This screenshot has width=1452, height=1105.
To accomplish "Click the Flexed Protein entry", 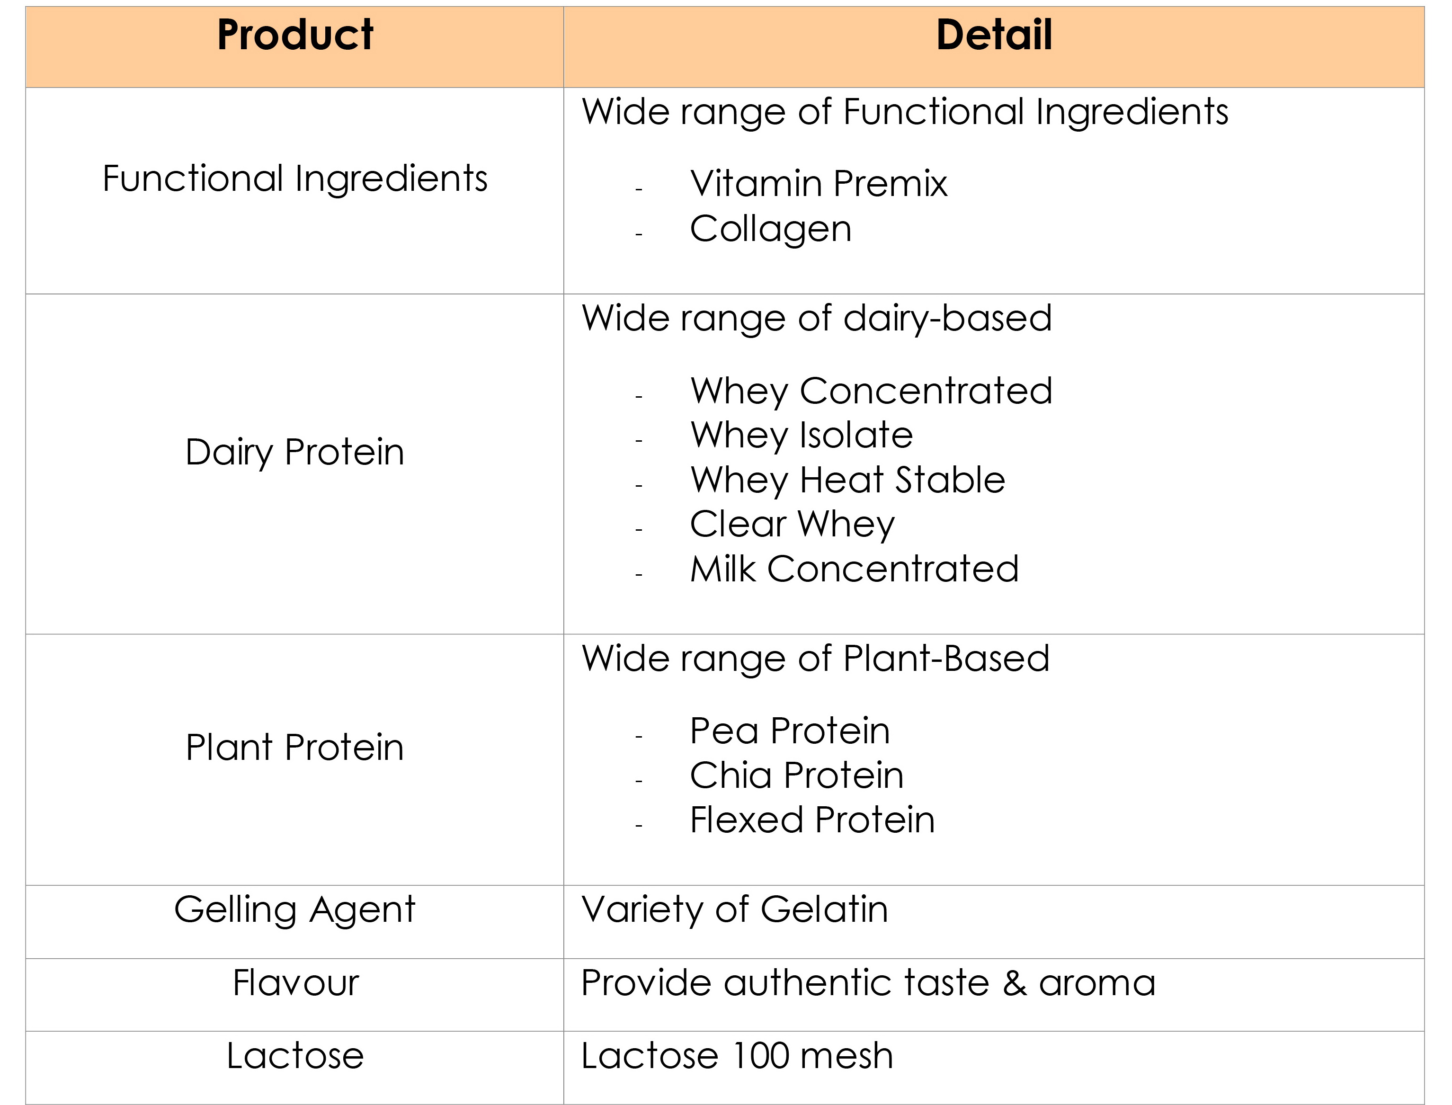I will [x=811, y=820].
